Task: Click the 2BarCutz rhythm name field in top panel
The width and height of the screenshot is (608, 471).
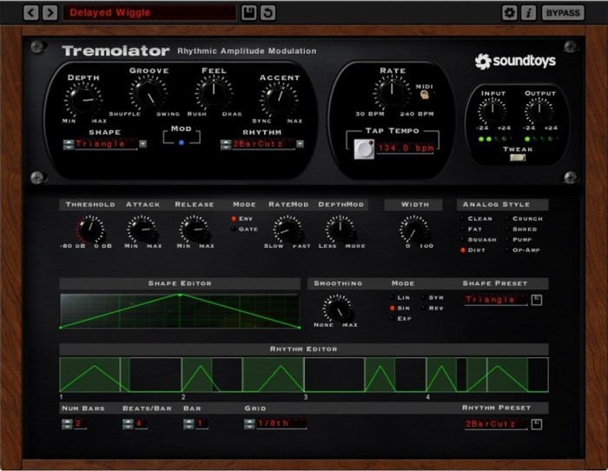Action: coord(263,144)
